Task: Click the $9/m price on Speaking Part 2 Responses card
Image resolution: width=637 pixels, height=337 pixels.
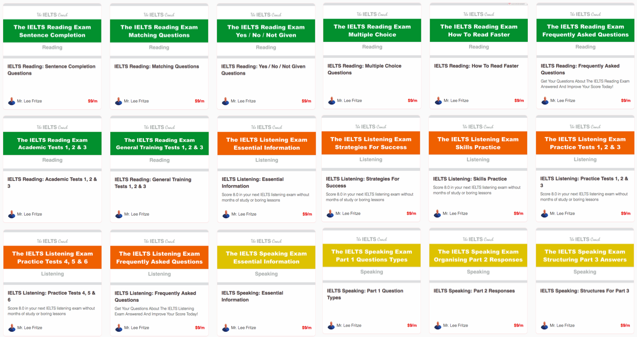Action: [519, 326]
